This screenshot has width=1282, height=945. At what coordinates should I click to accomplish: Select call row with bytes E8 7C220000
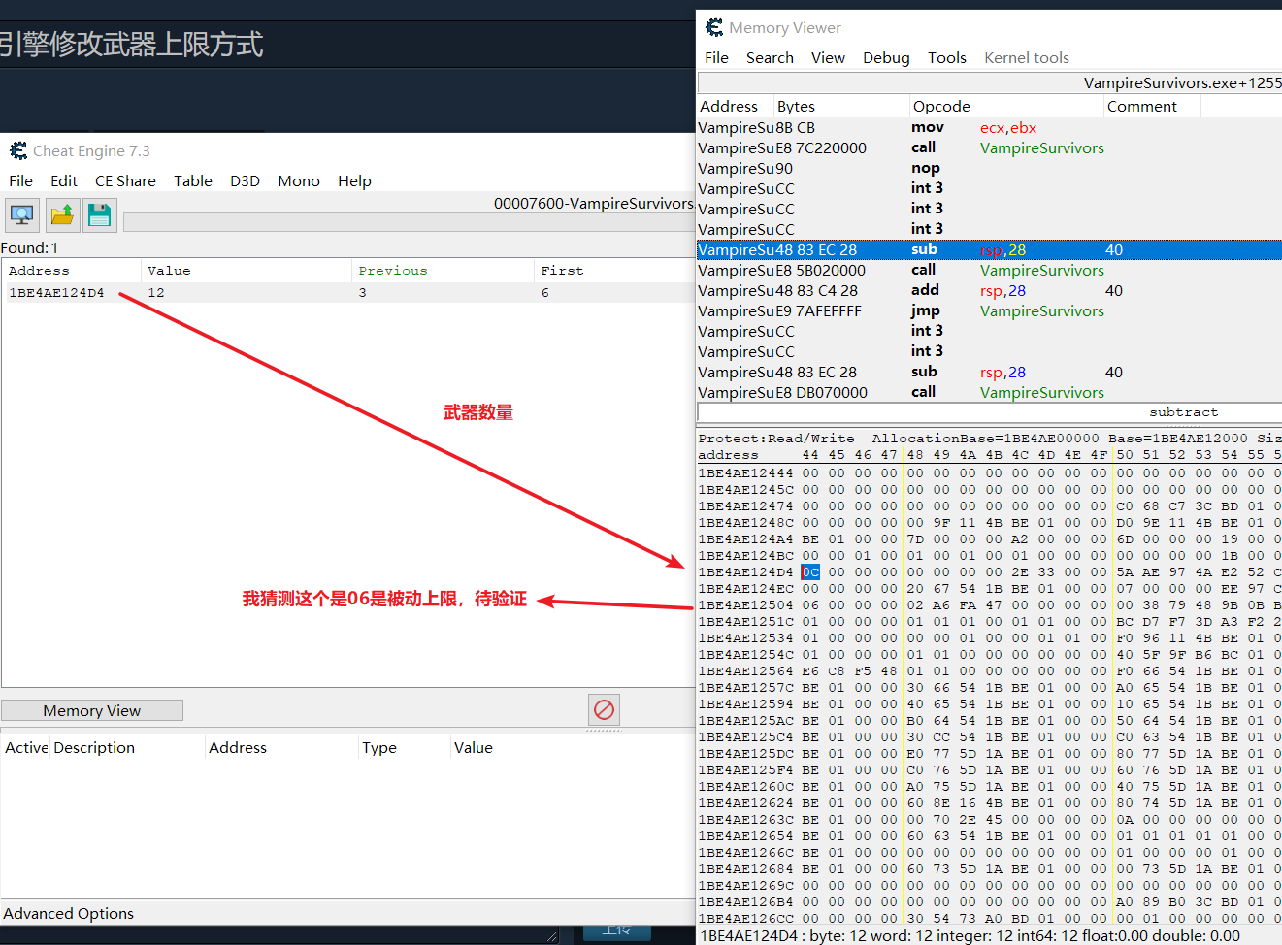pyautogui.click(x=989, y=147)
